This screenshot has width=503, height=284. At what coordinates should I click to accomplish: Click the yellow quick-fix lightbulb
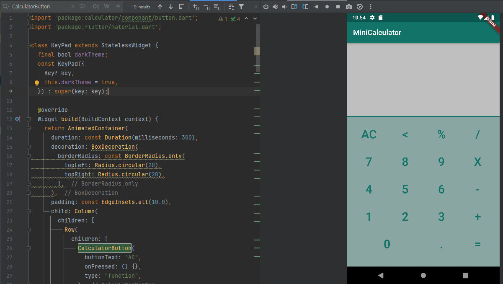click(x=36, y=83)
